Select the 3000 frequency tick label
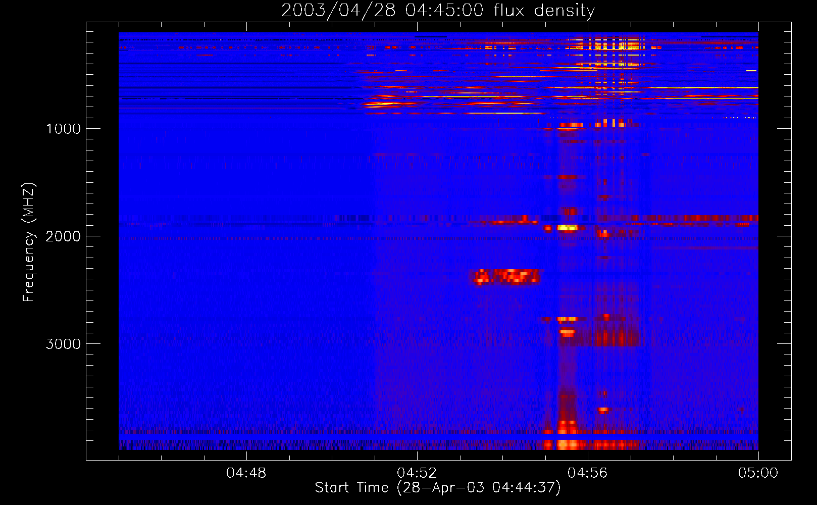 click(63, 344)
